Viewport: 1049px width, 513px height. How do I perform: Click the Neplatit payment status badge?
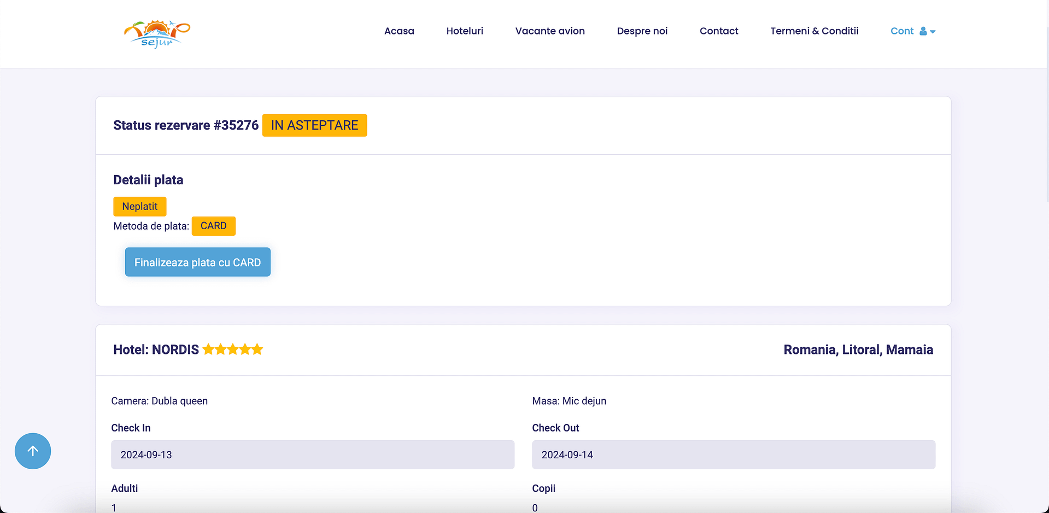point(139,207)
